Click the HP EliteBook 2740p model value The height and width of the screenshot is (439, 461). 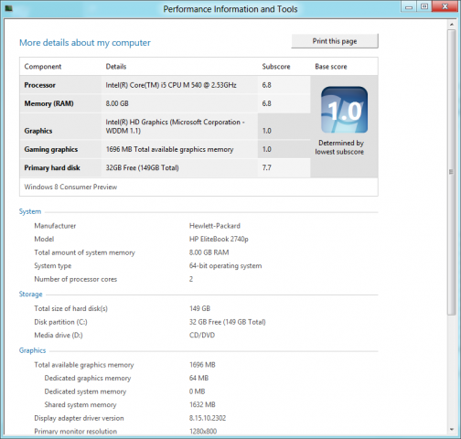[219, 240]
